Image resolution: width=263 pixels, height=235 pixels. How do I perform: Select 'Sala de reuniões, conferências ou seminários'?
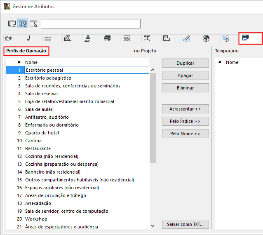tap(77, 86)
